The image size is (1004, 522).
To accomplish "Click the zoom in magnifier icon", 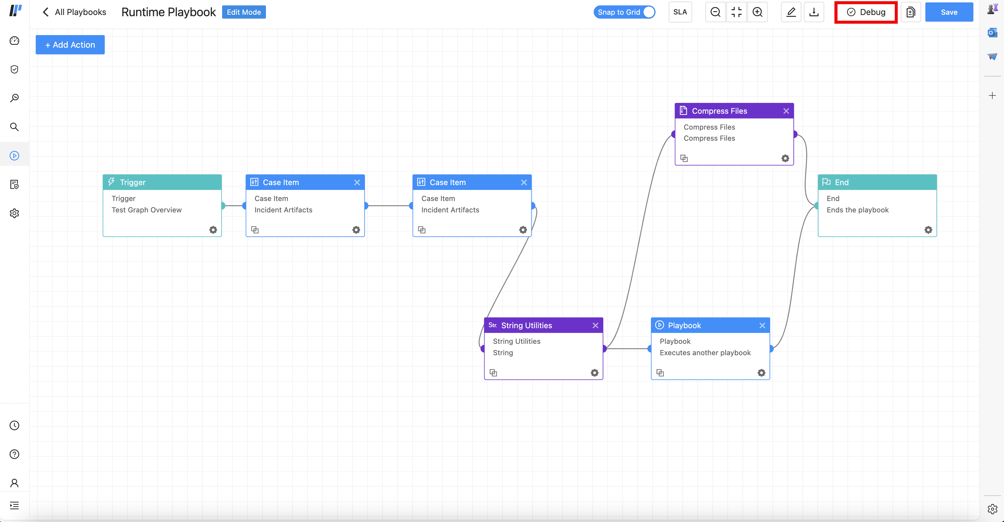I will tap(757, 12).
